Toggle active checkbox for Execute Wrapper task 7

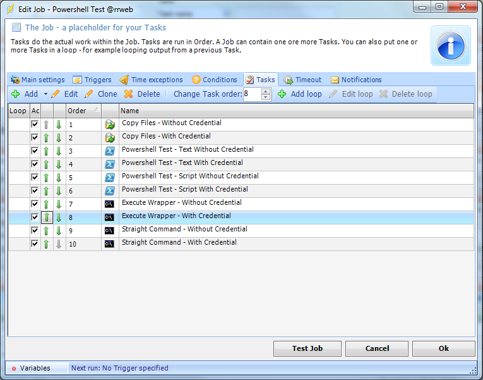35,204
